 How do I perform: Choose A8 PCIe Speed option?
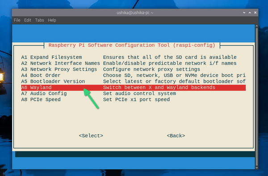[133, 100]
